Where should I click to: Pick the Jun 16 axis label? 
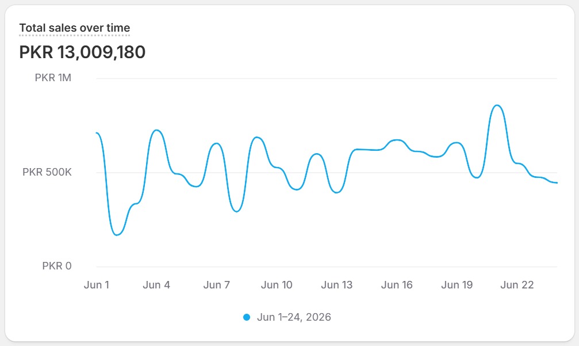click(x=397, y=285)
